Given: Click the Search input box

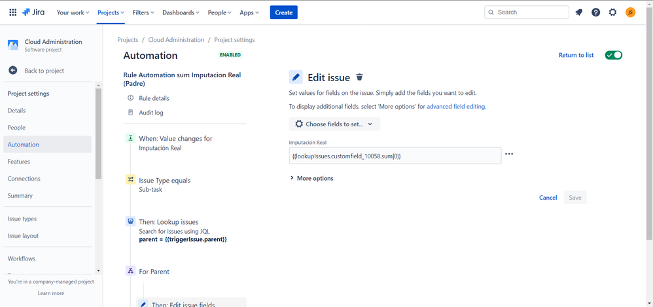Looking at the screenshot, I should (527, 12).
